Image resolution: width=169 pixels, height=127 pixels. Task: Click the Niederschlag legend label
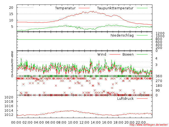pyautogui.click(x=122, y=35)
